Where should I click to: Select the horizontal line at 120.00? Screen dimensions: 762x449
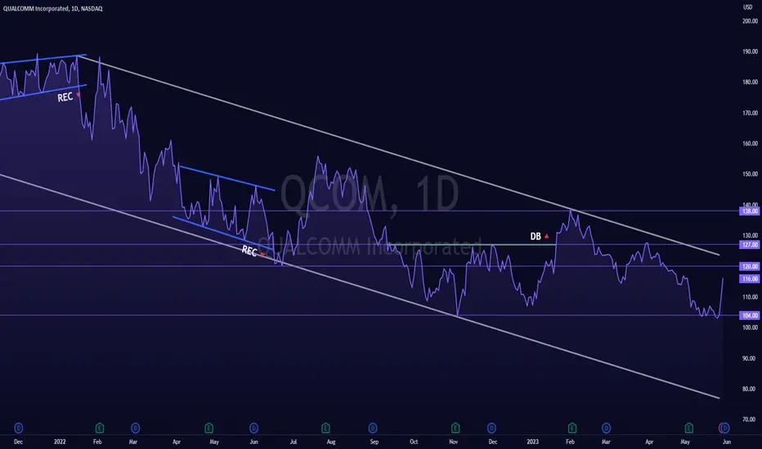(x=370, y=266)
